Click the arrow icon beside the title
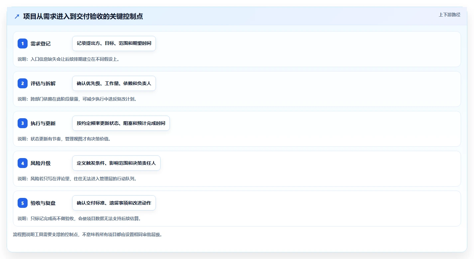The width and height of the screenshot is (474, 259). click(17, 17)
